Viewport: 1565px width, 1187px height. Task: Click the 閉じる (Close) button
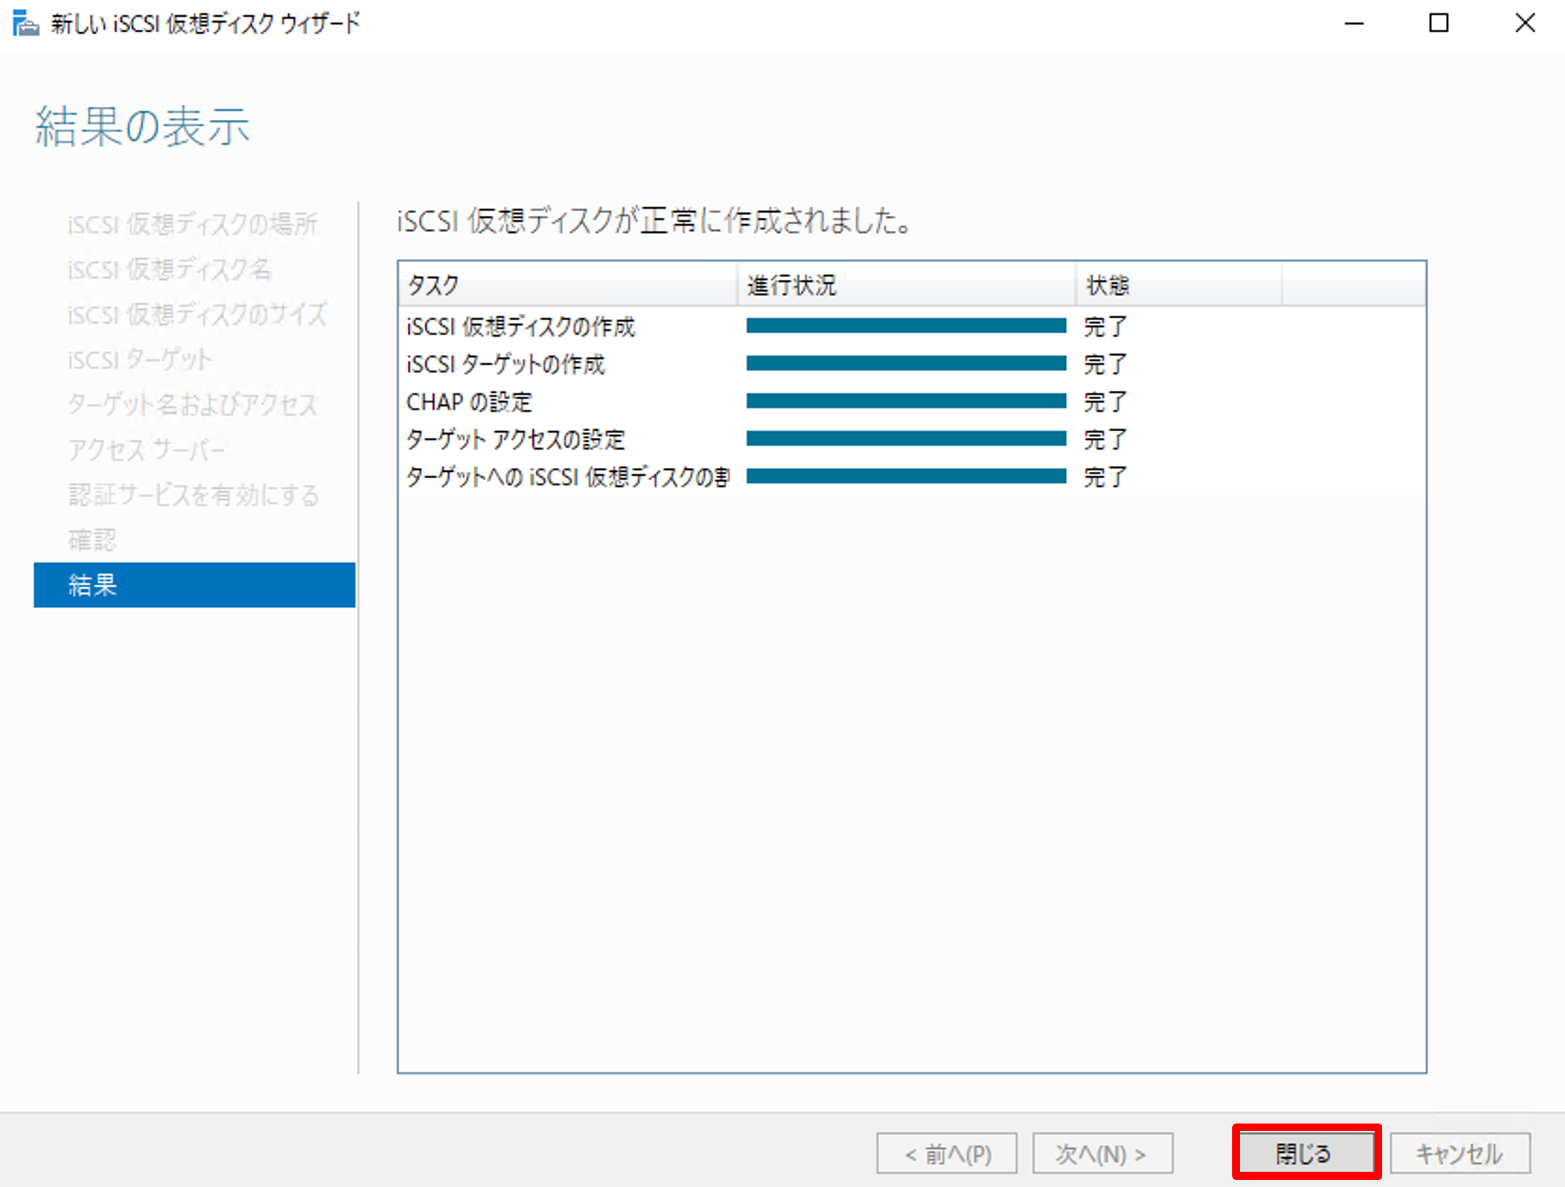(x=1306, y=1153)
